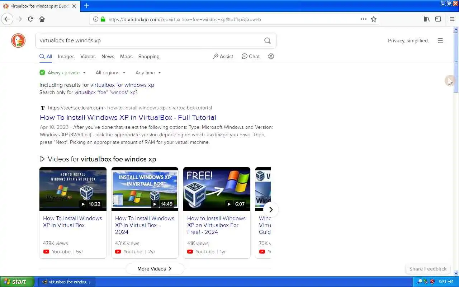Play the 14:49 video thumbnail
The image size is (459, 287).
pos(145,189)
